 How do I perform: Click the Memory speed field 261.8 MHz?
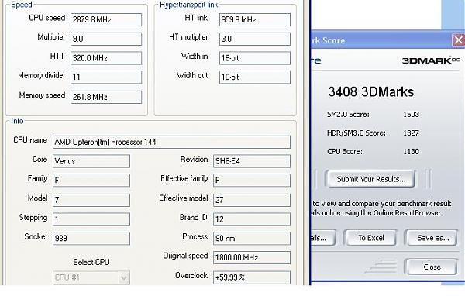(x=106, y=97)
